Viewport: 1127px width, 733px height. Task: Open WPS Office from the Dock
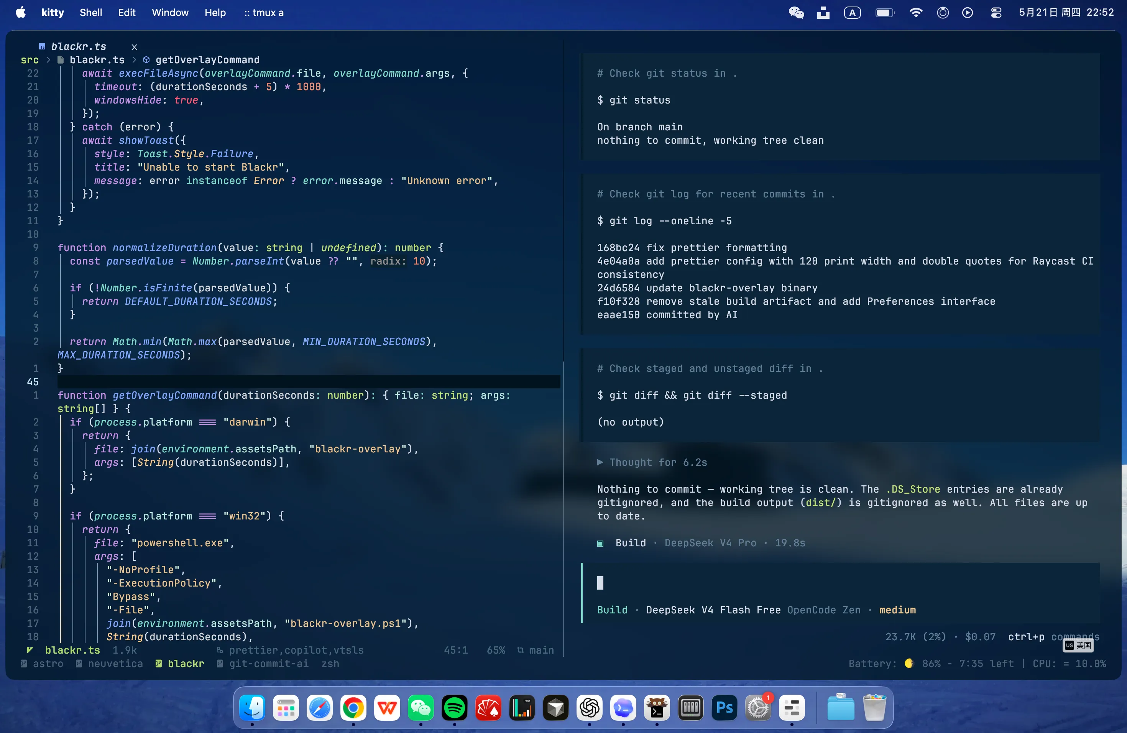(x=387, y=708)
